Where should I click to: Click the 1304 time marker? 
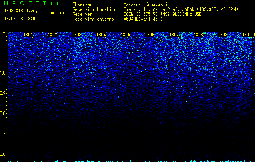(101, 35)
